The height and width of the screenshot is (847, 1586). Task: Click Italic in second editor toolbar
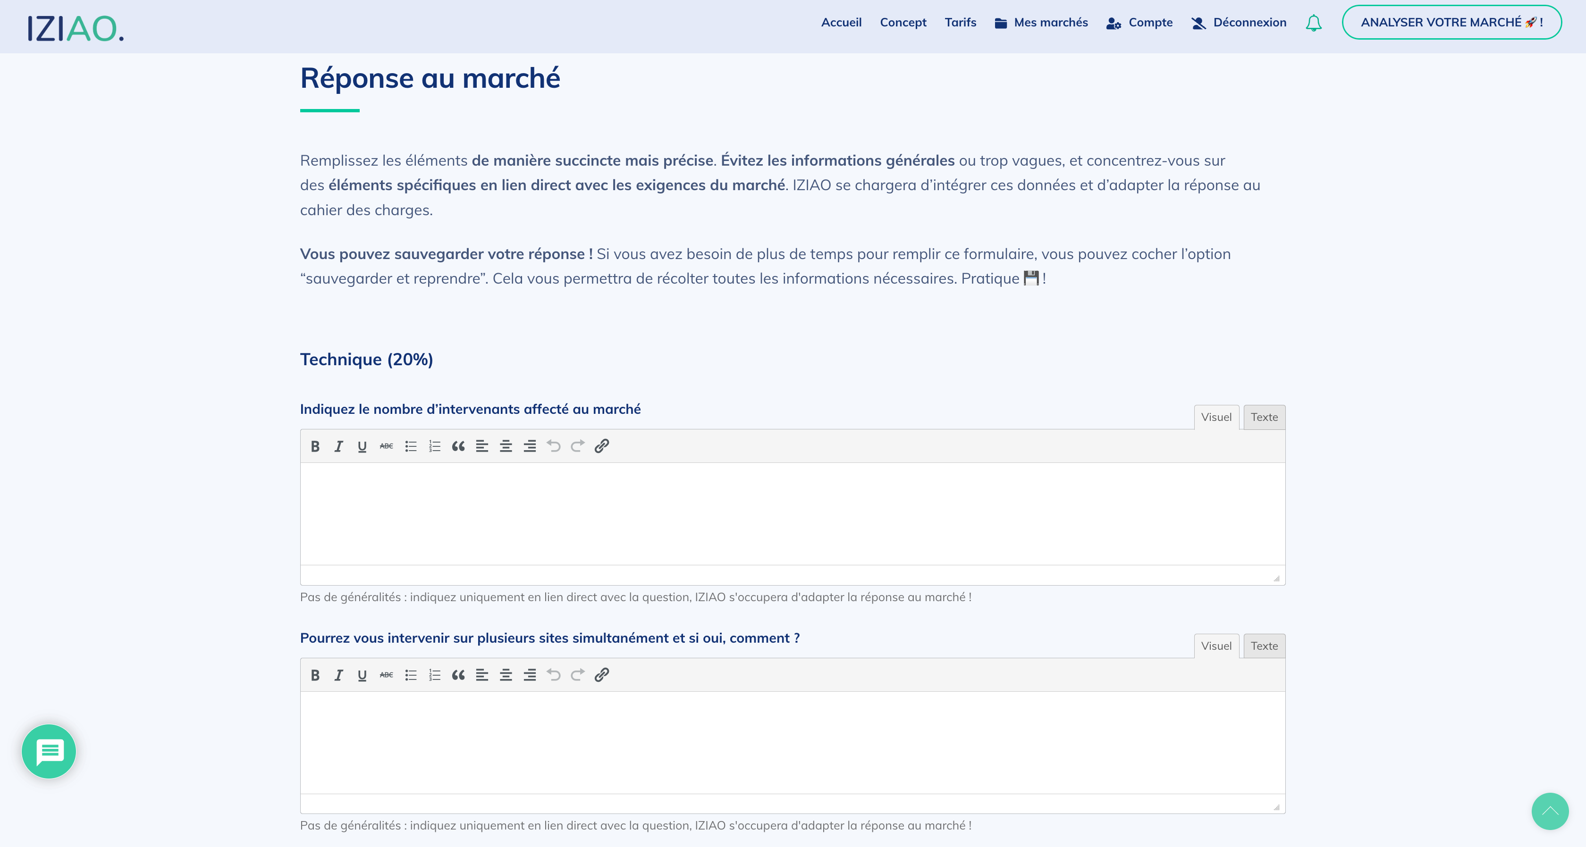338,675
